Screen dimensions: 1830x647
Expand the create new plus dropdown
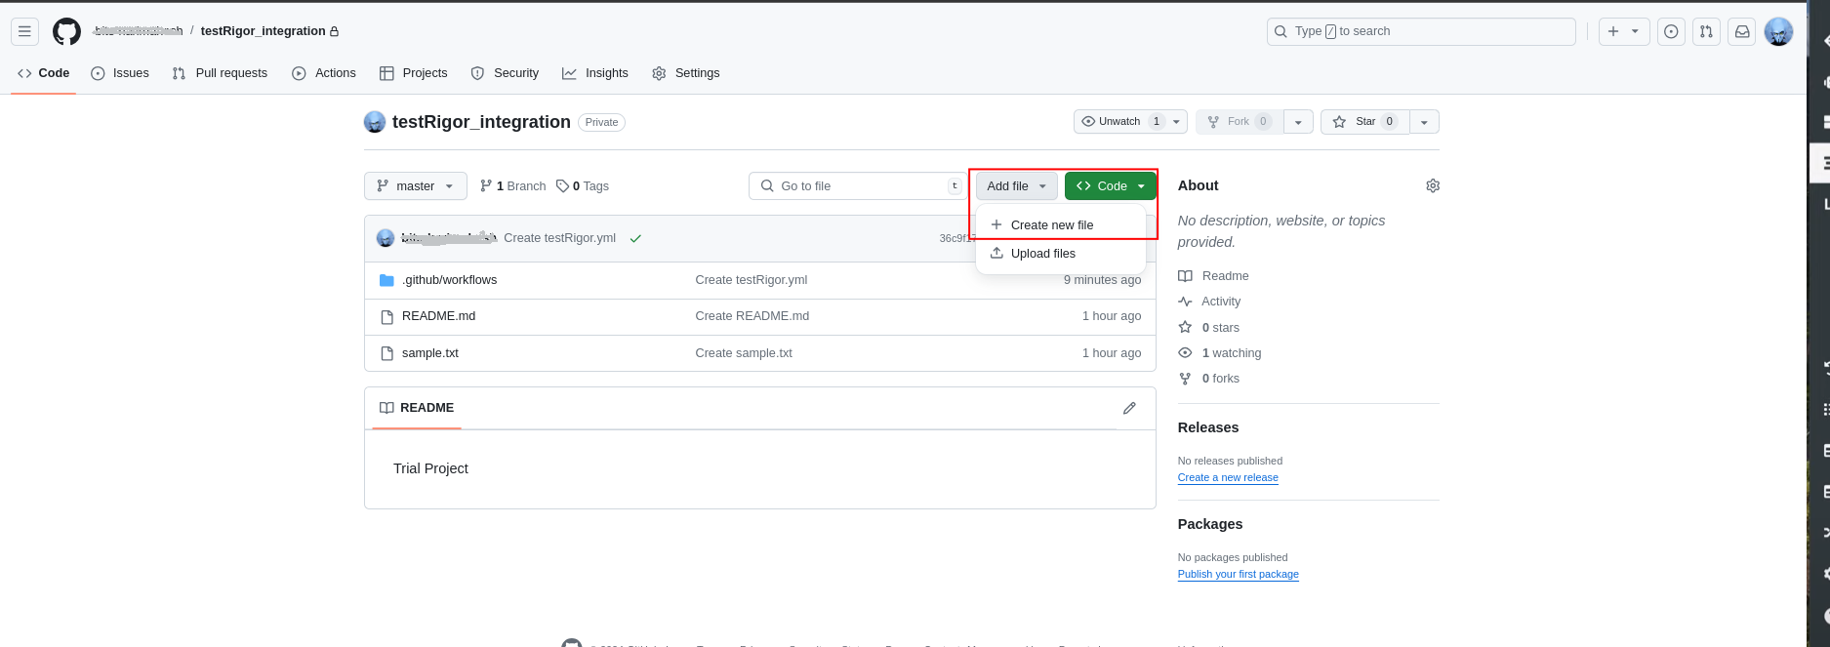[1623, 31]
